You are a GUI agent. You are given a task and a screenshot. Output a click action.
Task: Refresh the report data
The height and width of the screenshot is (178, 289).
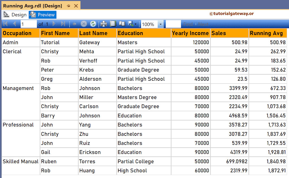tap(93, 24)
